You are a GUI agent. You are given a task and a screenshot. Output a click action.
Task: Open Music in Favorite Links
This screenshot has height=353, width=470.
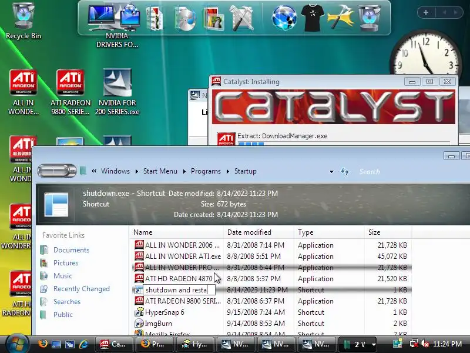coord(63,275)
